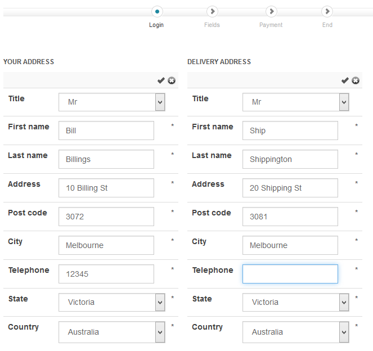Screen dimensions: 373x351
Task: Go to the Login step indicator
Action: 156,11
